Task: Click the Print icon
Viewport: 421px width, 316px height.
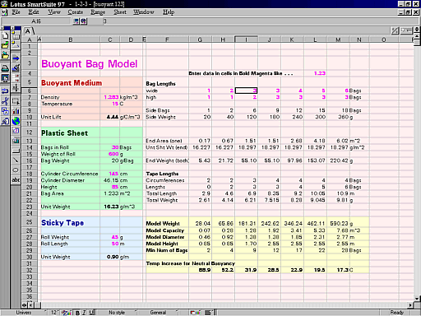Action: coord(5,67)
